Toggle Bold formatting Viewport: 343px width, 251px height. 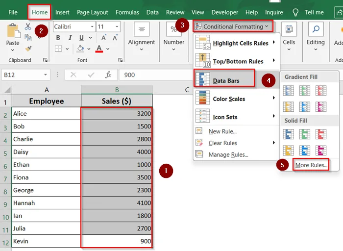58,38
